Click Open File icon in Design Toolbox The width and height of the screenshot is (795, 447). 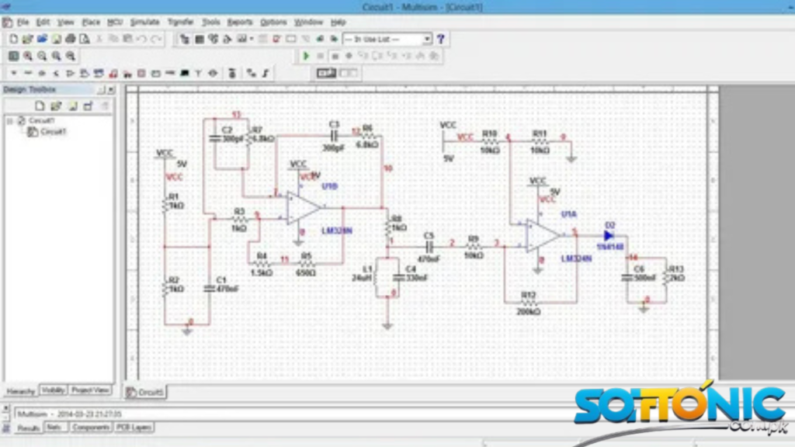pyautogui.click(x=56, y=106)
